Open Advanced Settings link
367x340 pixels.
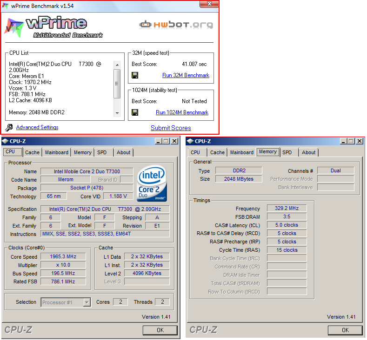click(37, 127)
